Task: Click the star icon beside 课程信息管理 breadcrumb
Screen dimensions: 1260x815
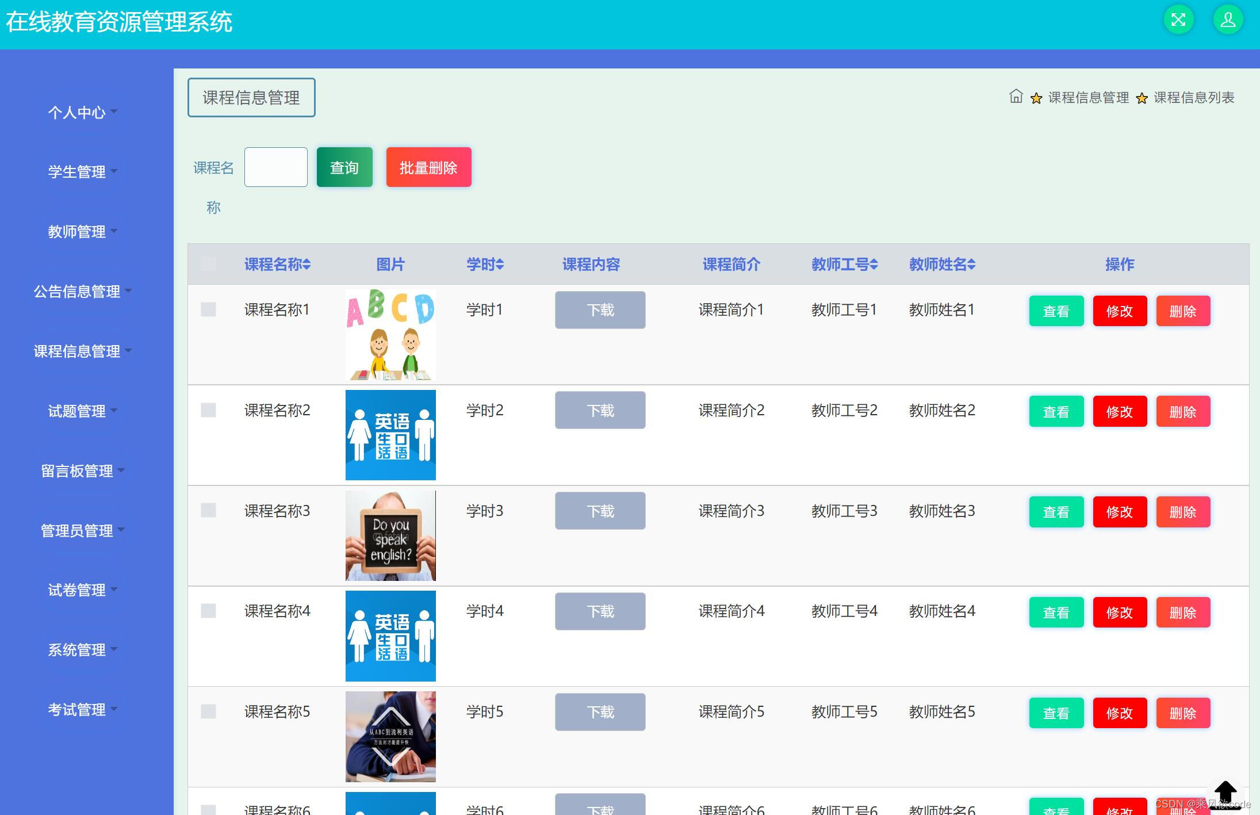Action: point(1036,98)
